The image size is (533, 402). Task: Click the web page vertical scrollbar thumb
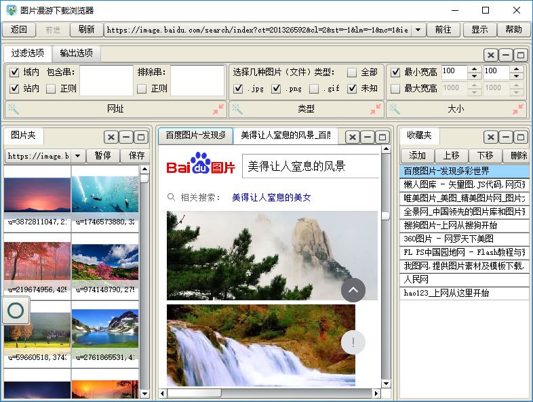coord(385,216)
